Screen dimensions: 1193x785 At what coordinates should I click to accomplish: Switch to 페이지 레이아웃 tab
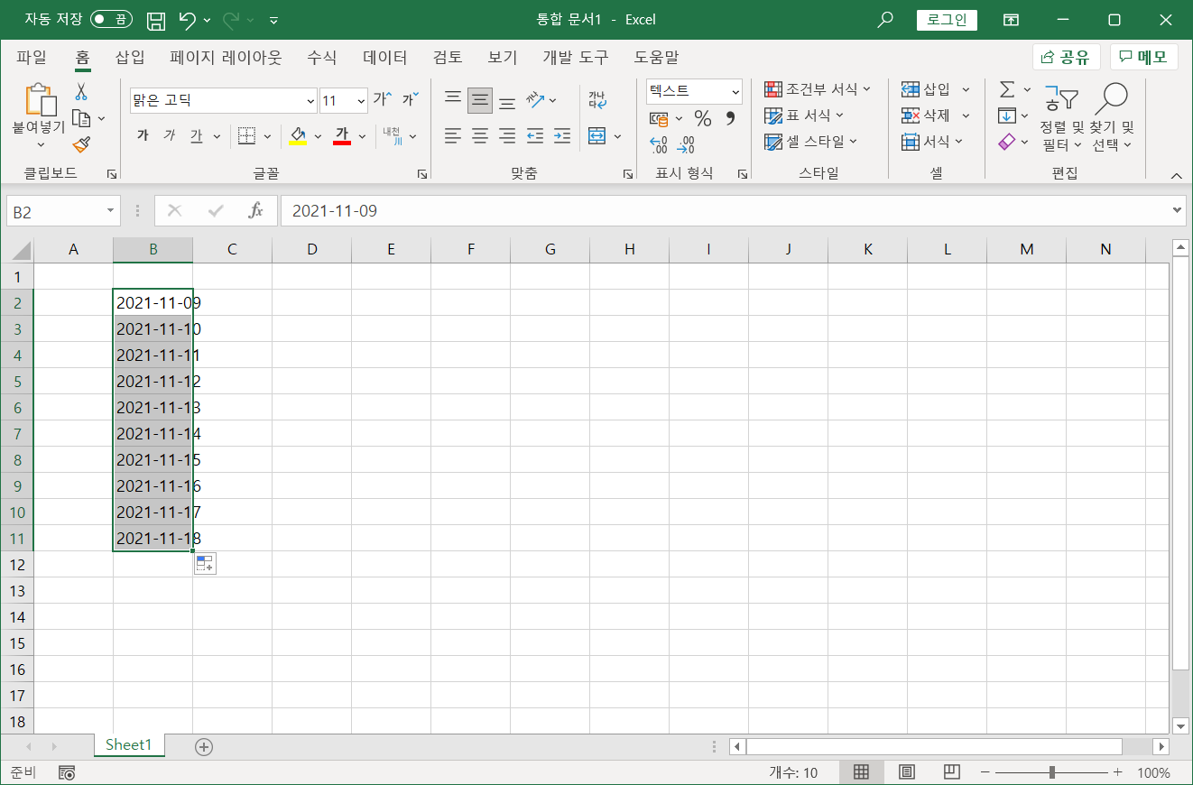(x=226, y=58)
